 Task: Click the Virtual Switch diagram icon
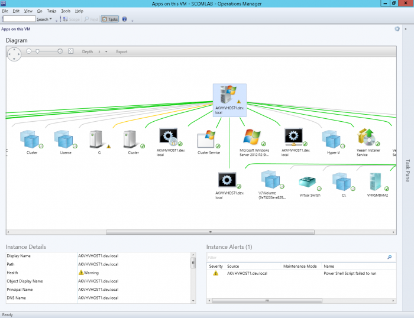(x=309, y=182)
